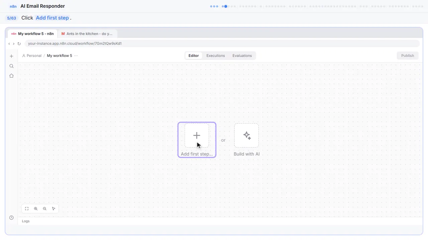Go to the home icon in the sidebar
428x240 pixels.
click(x=11, y=76)
